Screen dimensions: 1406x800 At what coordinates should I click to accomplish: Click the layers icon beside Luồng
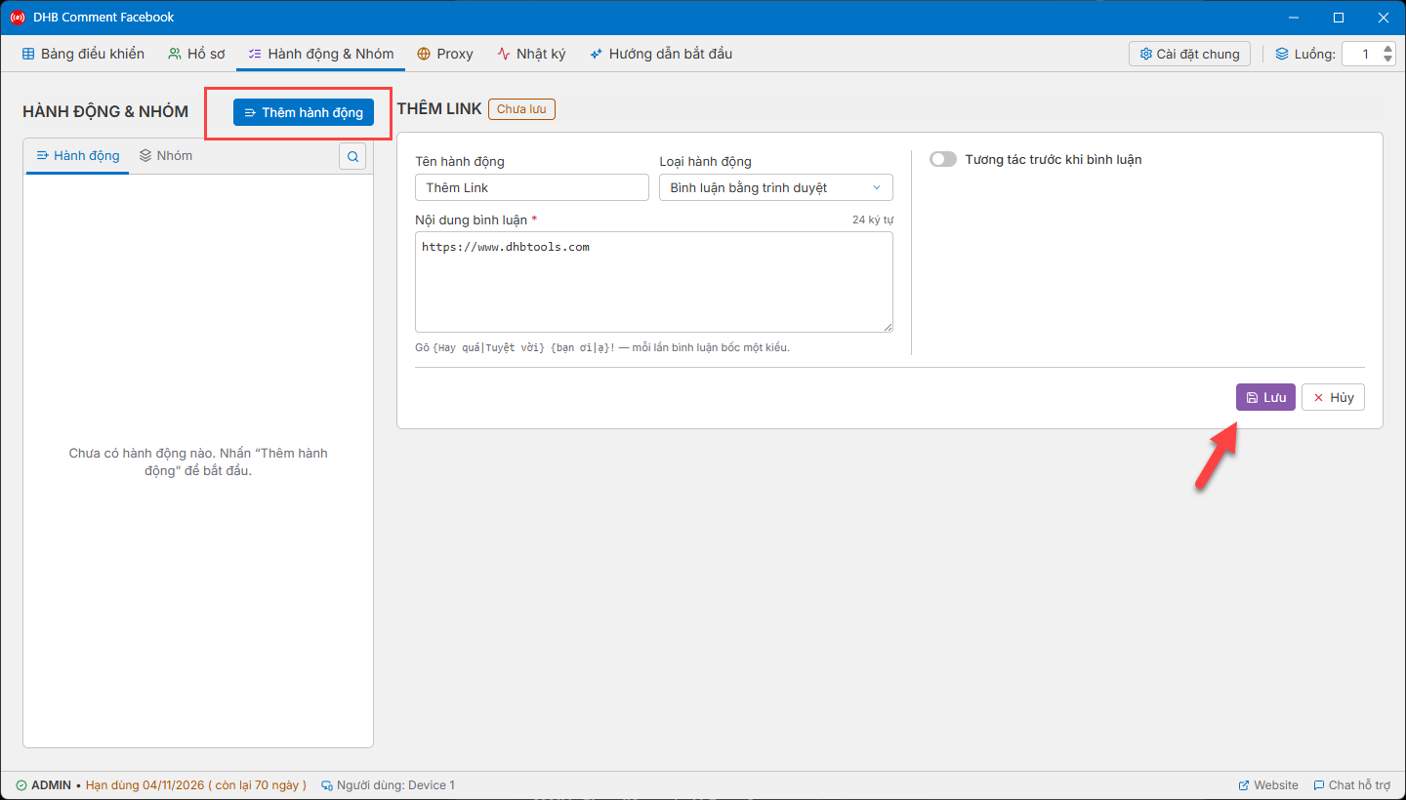click(x=1282, y=54)
